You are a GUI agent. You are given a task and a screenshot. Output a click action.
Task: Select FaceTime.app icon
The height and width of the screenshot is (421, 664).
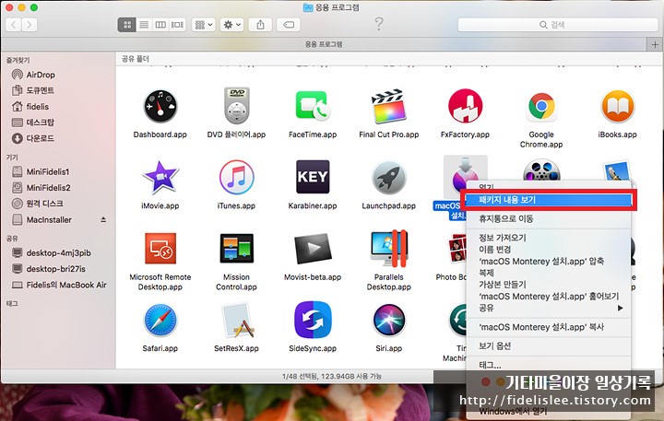pyautogui.click(x=313, y=106)
